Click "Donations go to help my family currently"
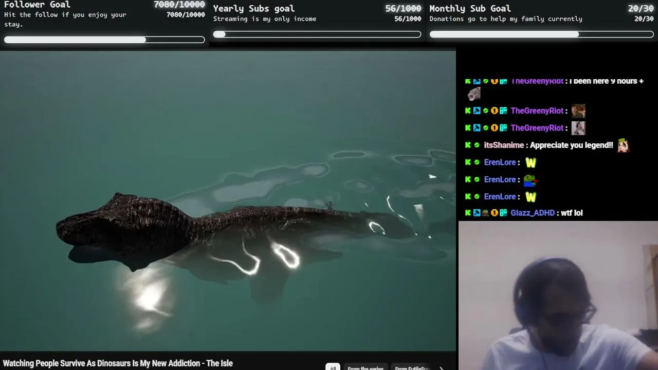This screenshot has width=658, height=370. click(506, 19)
